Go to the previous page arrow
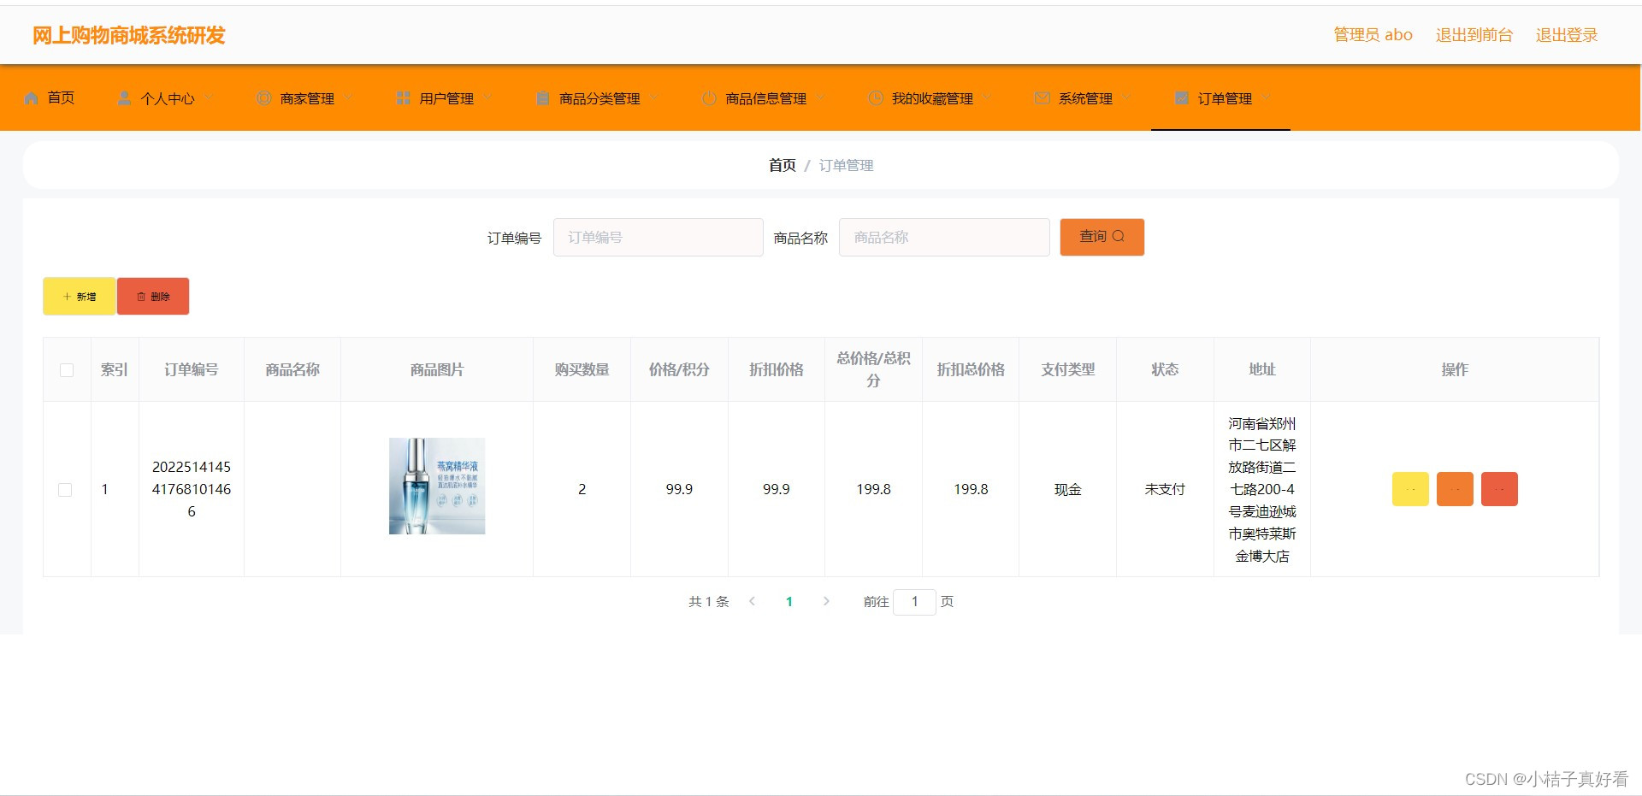Viewport: 1642px width, 796px height. [752, 601]
